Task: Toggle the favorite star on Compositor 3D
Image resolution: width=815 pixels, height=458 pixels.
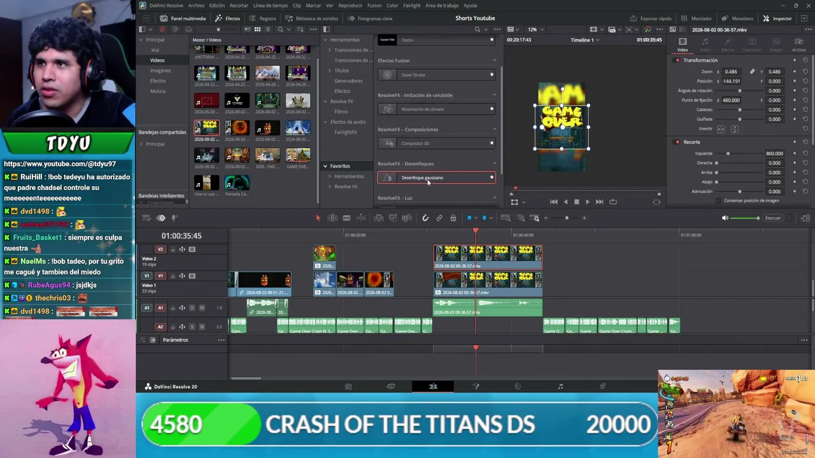Action: pyautogui.click(x=492, y=143)
